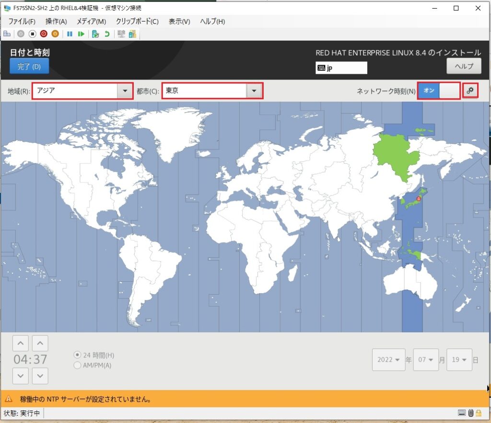This screenshot has width=491, height=423.
Task: Click the lock icon in status bar
Action: 479,413
